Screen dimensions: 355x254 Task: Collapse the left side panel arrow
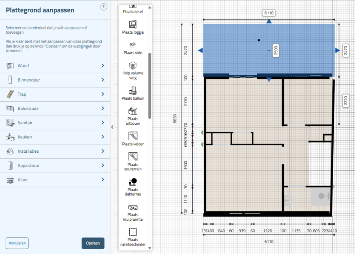[x=112, y=127]
